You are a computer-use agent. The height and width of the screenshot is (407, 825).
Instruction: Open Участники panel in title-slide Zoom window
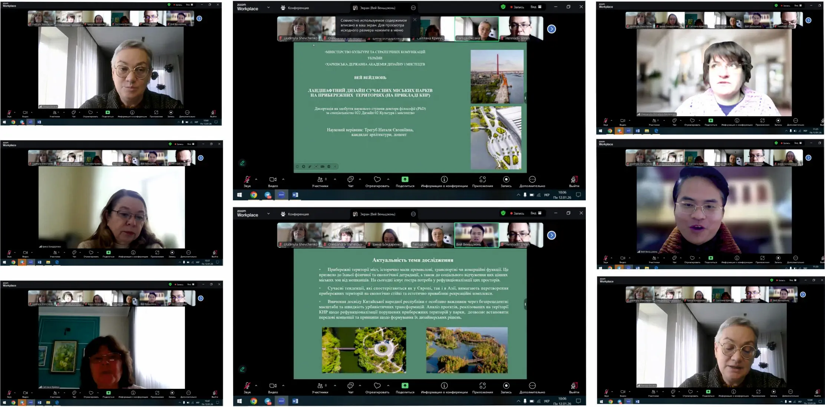click(x=320, y=180)
